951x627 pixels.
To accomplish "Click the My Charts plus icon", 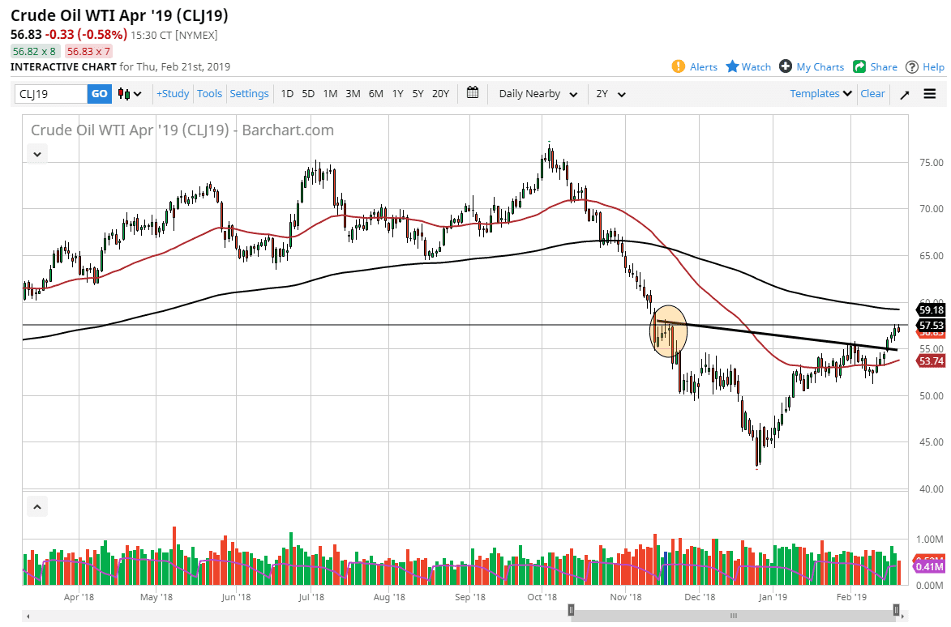I will point(784,66).
